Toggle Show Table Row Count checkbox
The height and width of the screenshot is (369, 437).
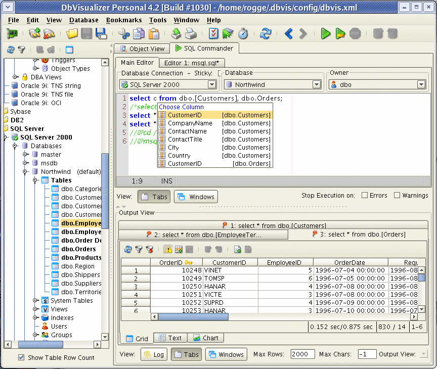point(21,357)
